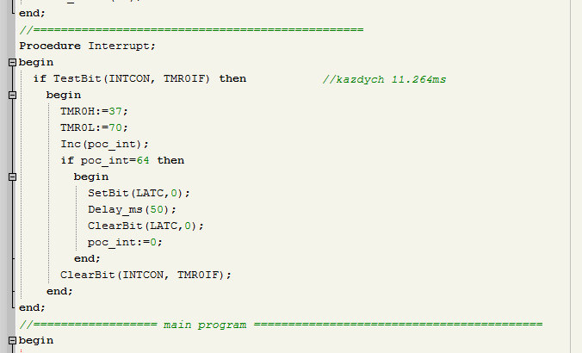Image resolution: width=582 pixels, height=353 pixels.
Task: Click the if TestBit(INTCON, TMR0IF) condition
Action: coord(139,78)
